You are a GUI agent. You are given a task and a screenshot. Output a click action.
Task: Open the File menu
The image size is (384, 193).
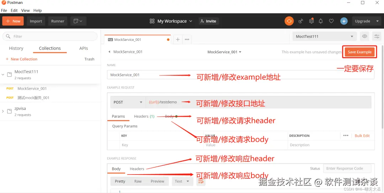click(x=4, y=11)
